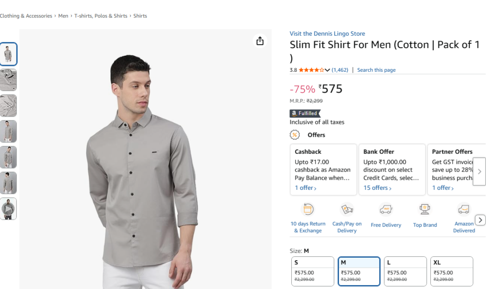The width and height of the screenshot is (493, 289).
Task: Click the 1,462 ratings count link
Action: point(340,70)
